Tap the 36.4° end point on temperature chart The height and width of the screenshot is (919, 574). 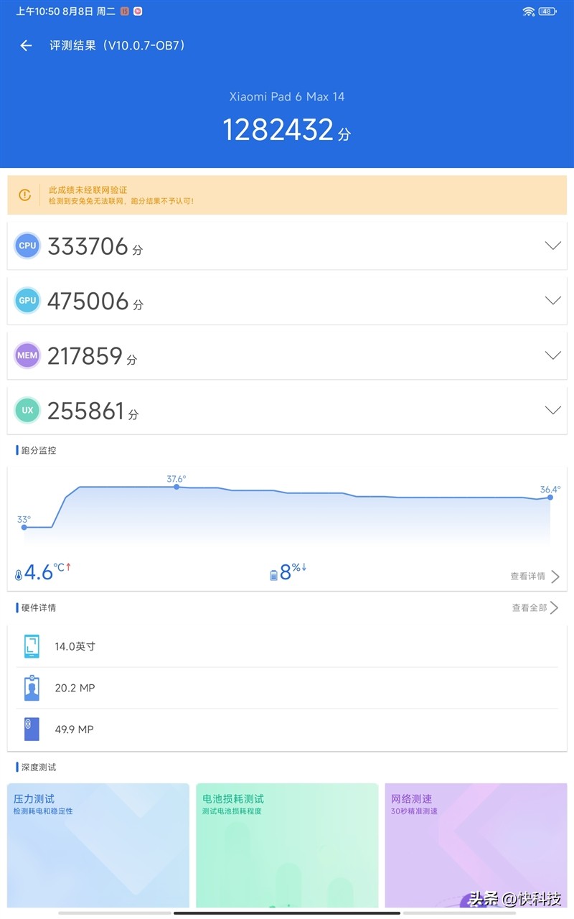(x=550, y=497)
